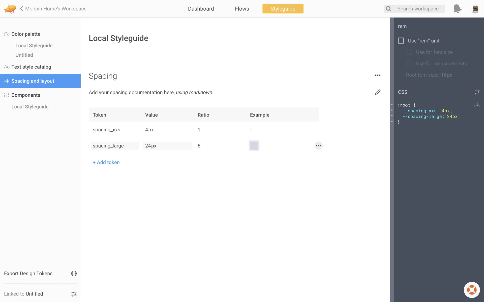Enable the Use "rem" unit checkbox
This screenshot has width=484, height=302.
[401, 41]
